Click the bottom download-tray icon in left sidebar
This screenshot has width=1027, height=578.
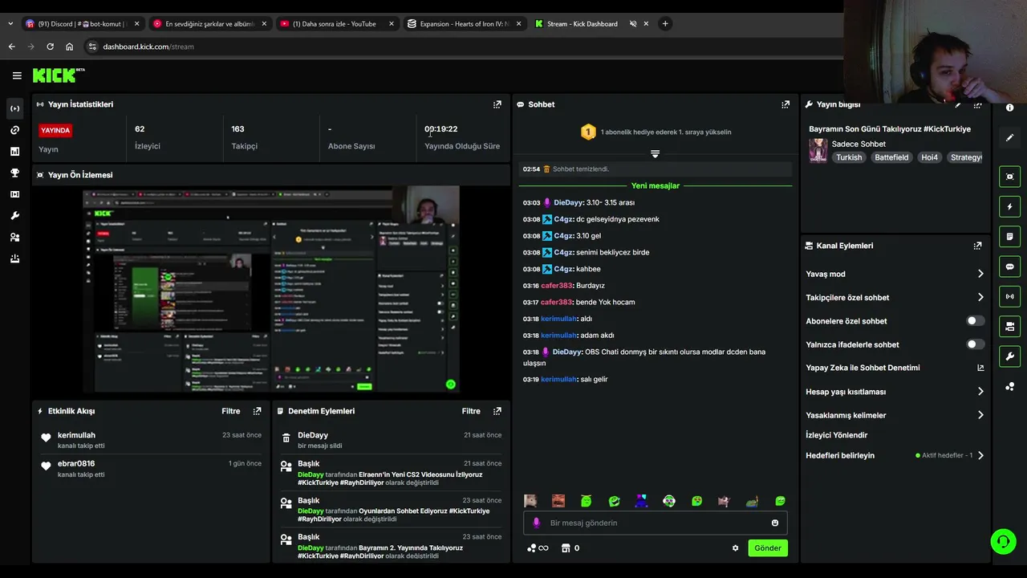coord(14,258)
